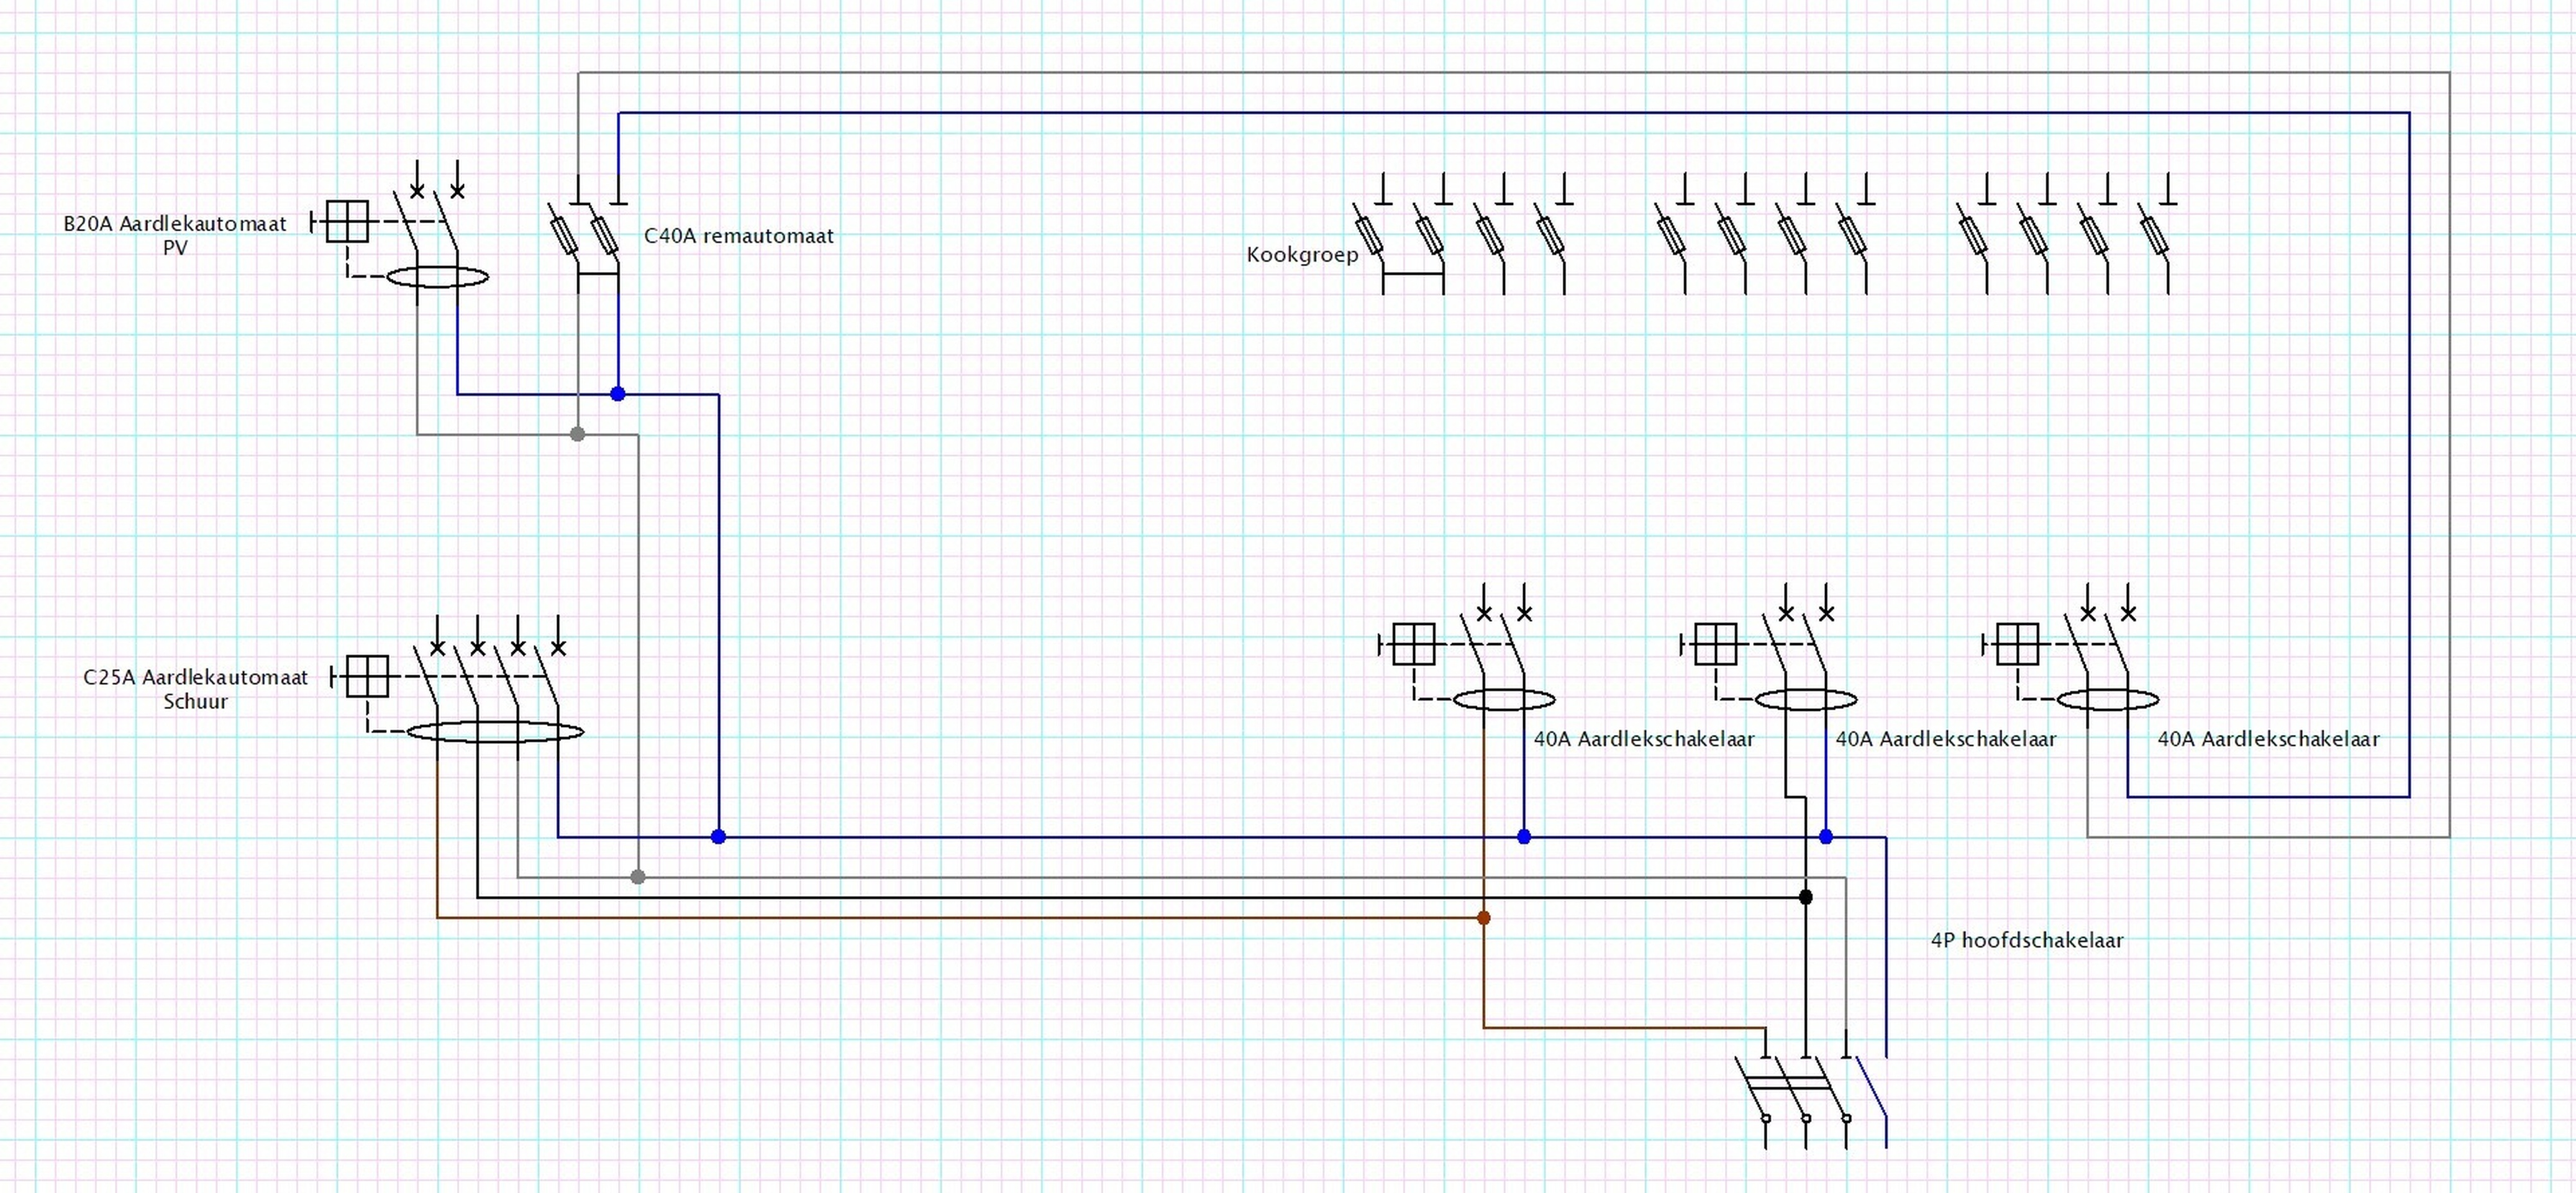This screenshot has height=1193, width=2576.
Task: Select the blue junction under the middle 40A Aardlekschakelaar
Action: (1826, 837)
